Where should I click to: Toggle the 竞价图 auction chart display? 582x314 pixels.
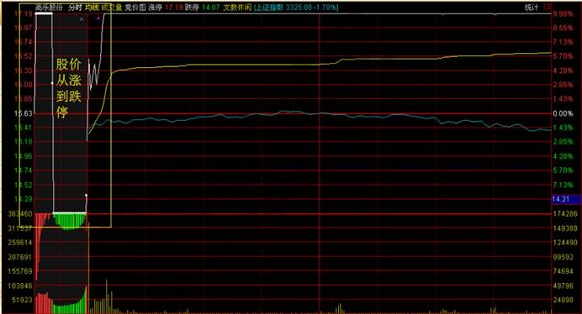click(135, 7)
